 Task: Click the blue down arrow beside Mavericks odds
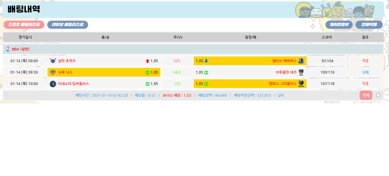point(206,61)
